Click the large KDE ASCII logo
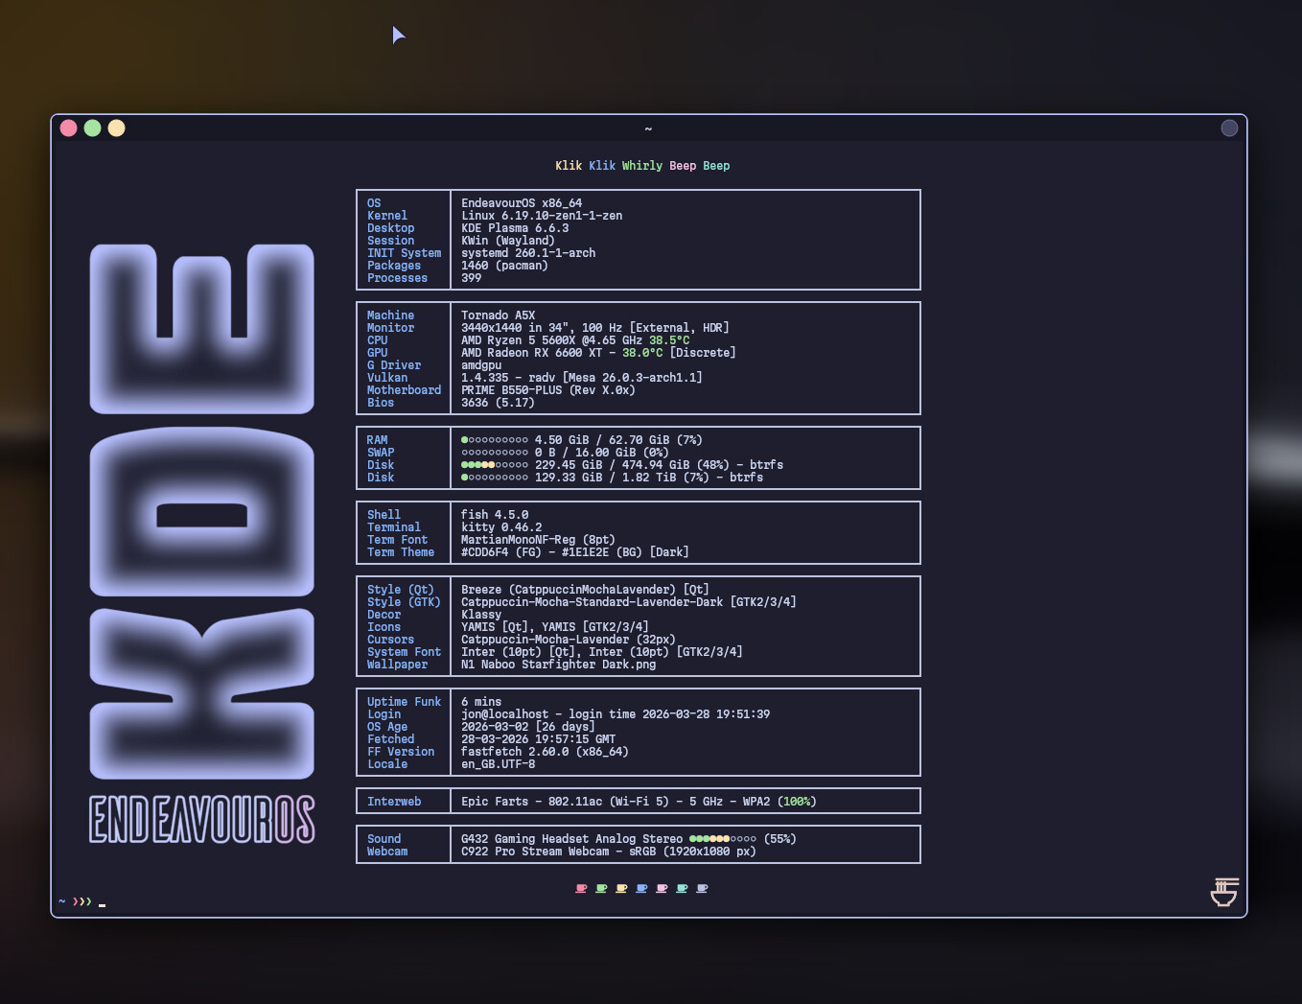Image resolution: width=1302 pixels, height=1004 pixels. click(x=201, y=511)
